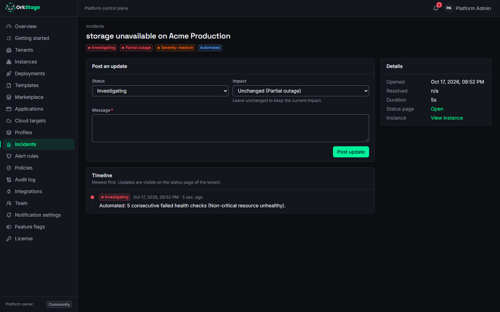Click the Integrations plug icon
The height and width of the screenshot is (312, 500).
[x=9, y=191]
